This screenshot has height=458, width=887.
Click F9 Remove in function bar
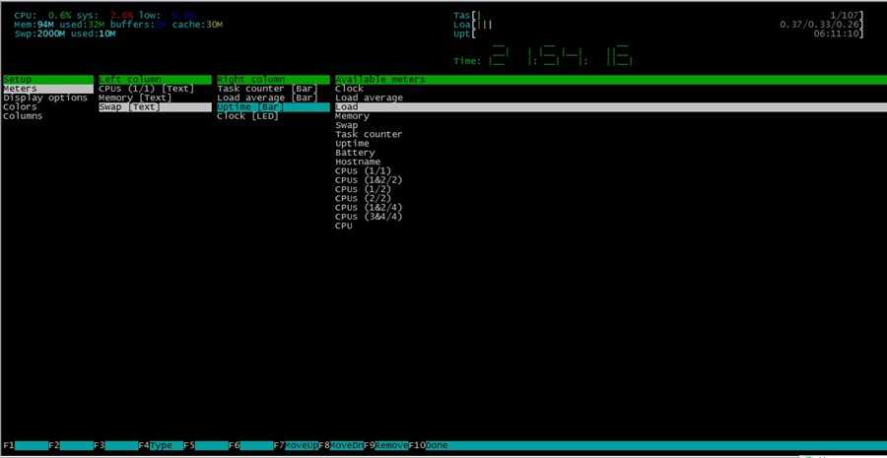tap(386, 445)
